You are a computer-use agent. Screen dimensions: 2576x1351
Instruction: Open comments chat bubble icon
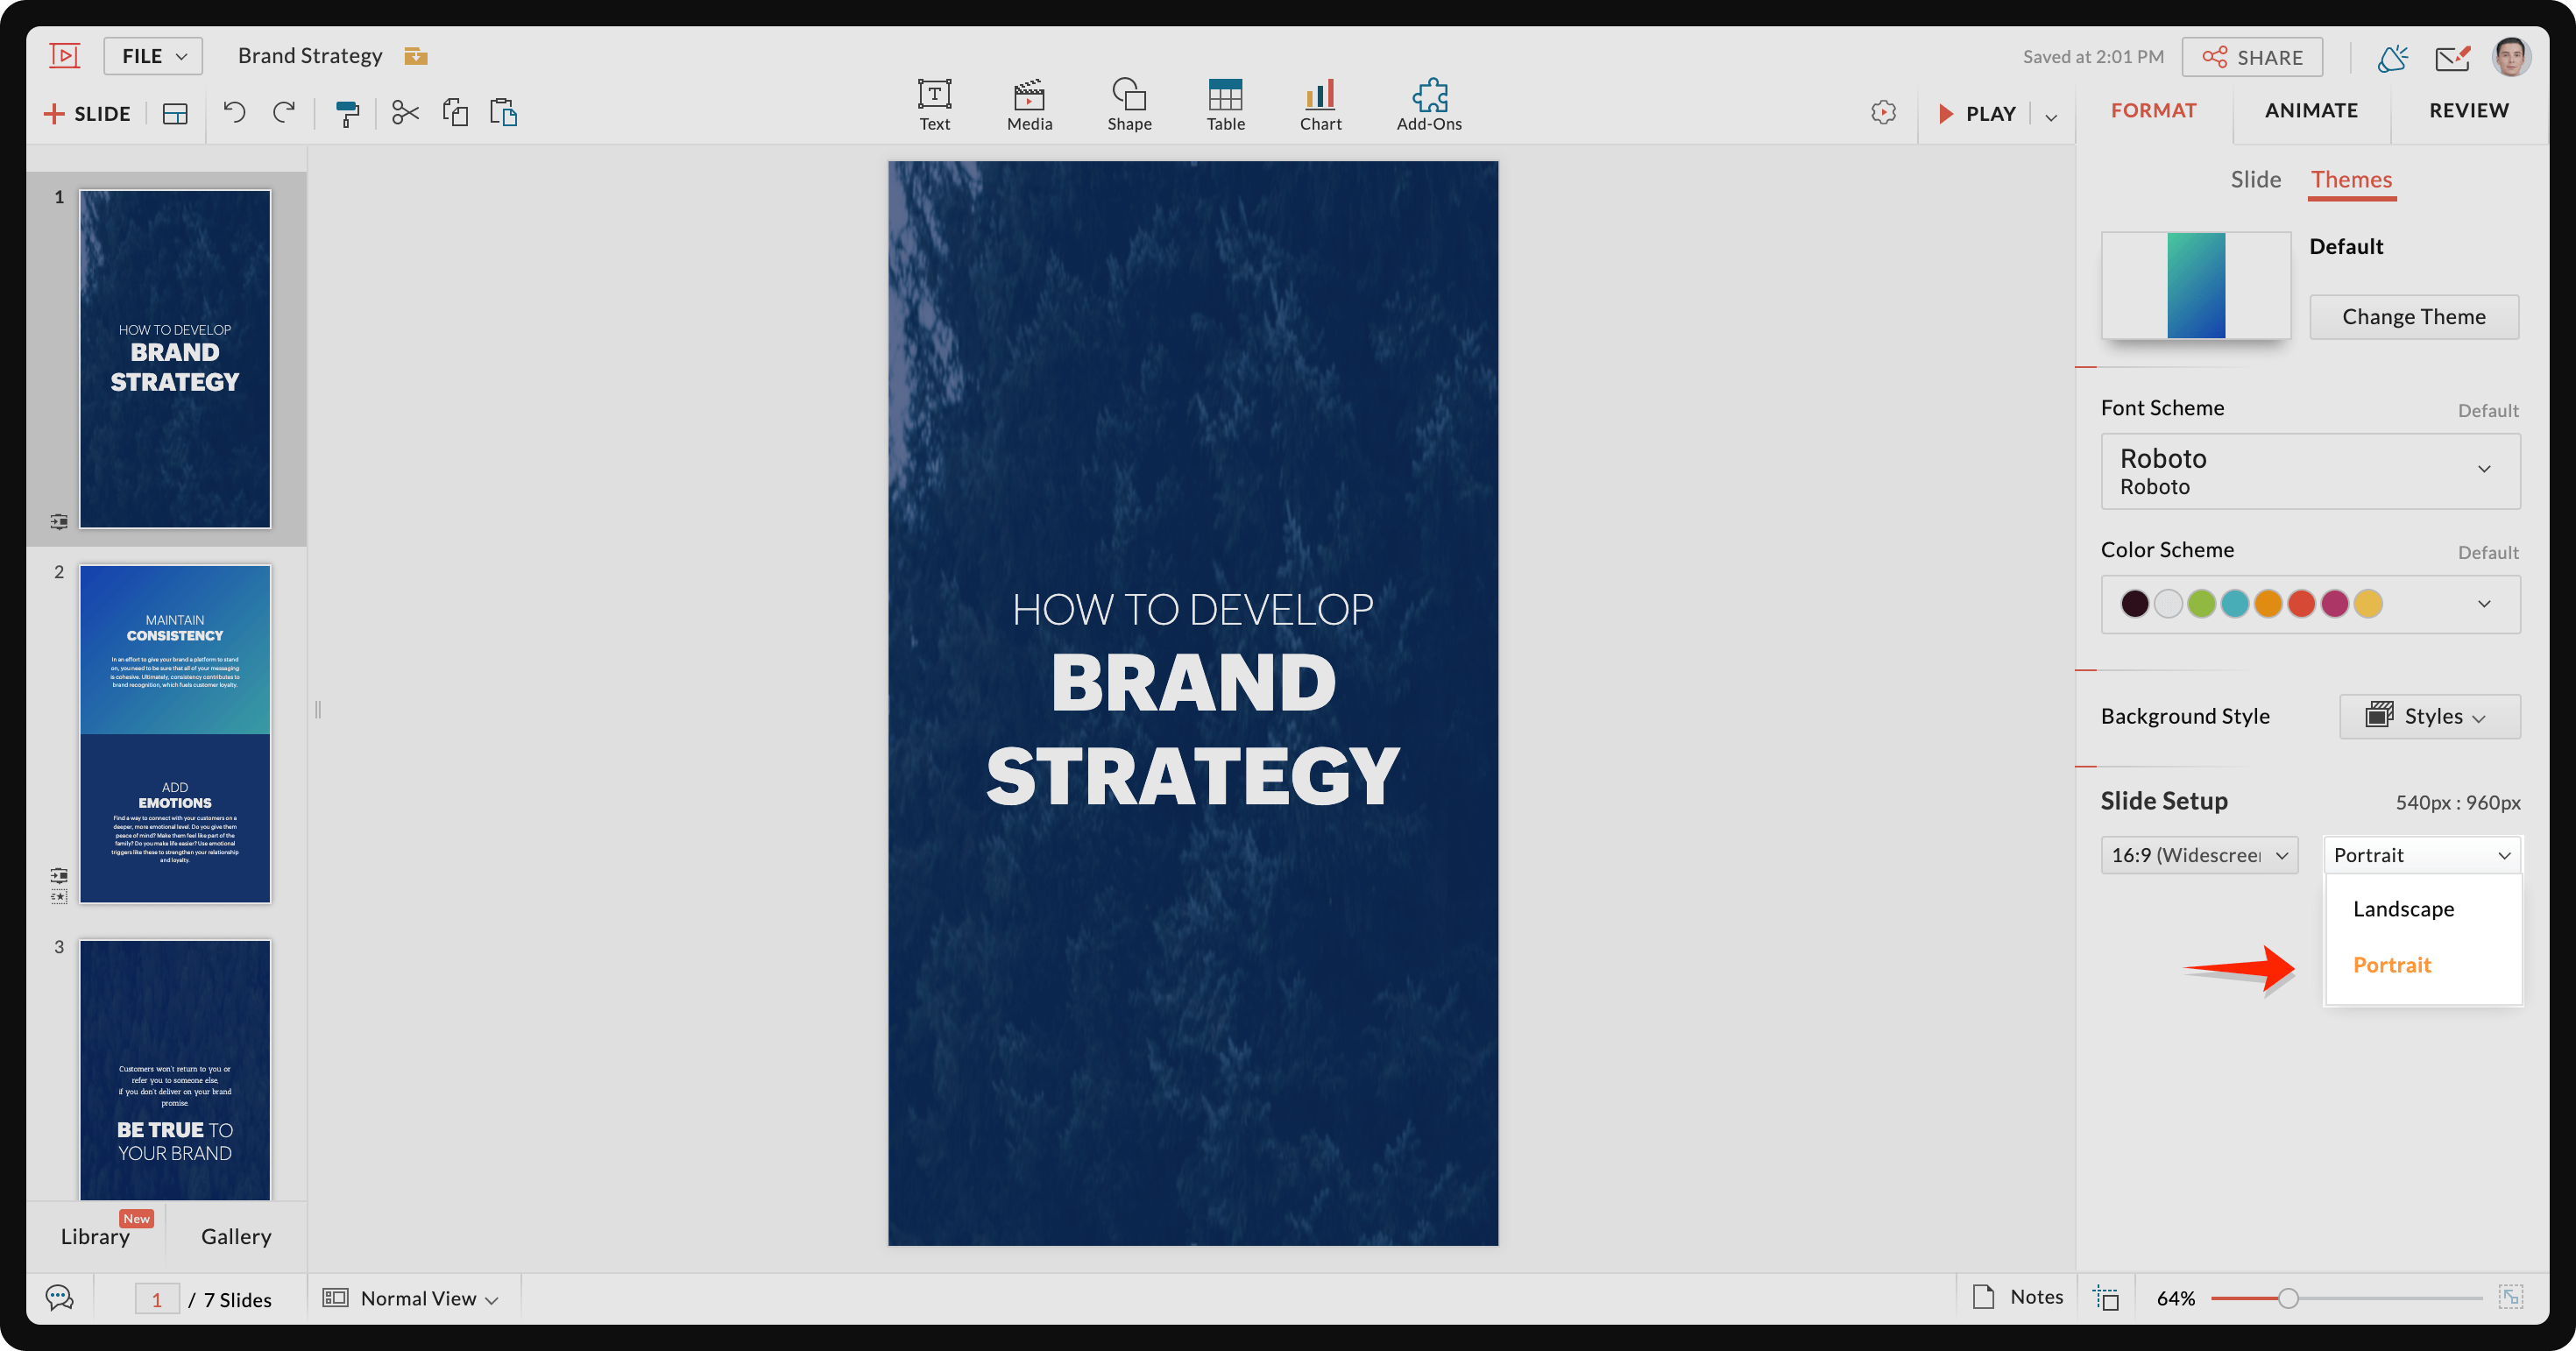click(x=59, y=1298)
